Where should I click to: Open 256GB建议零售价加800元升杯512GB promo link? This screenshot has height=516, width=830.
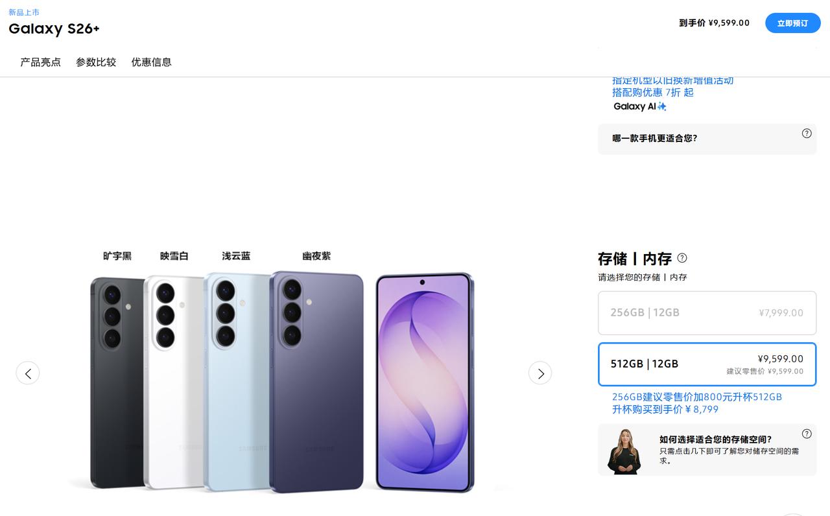pyautogui.click(x=697, y=397)
